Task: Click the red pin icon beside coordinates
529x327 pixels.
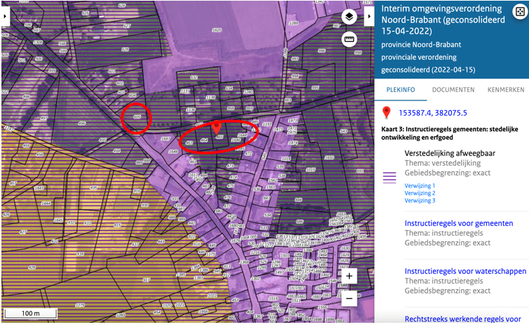Action: click(x=387, y=112)
